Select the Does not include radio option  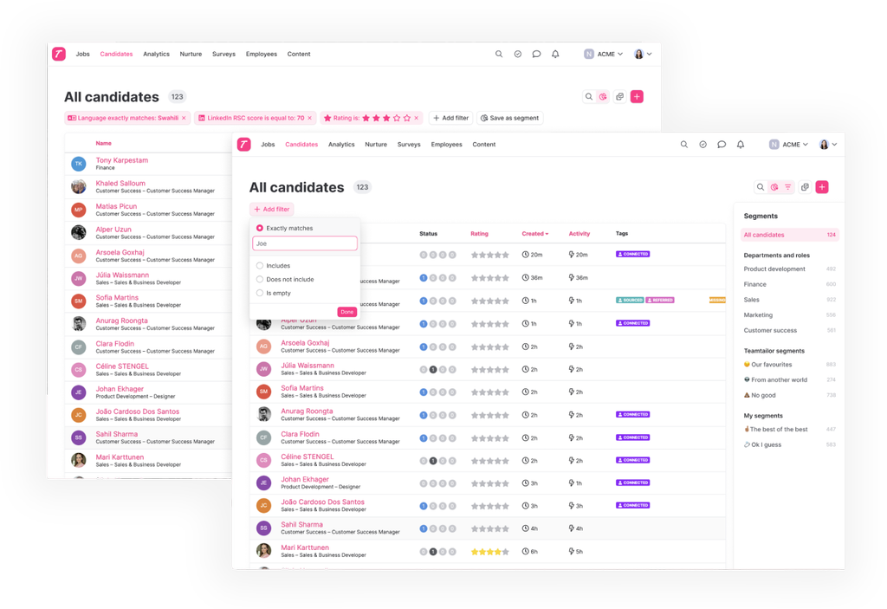tap(260, 280)
